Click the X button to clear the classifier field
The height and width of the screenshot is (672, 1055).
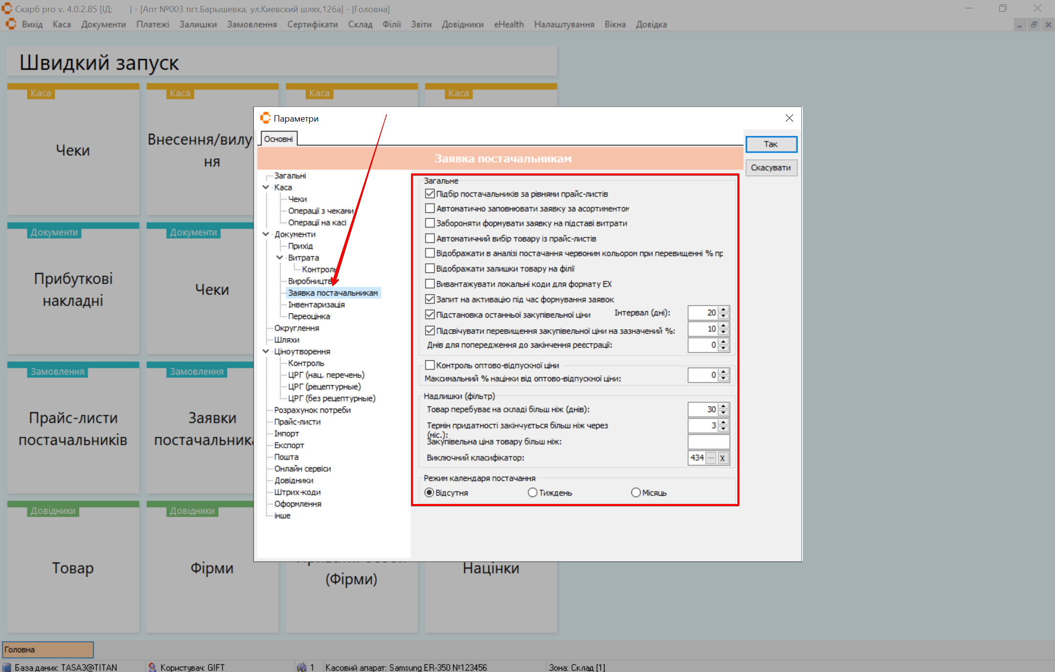(x=722, y=458)
